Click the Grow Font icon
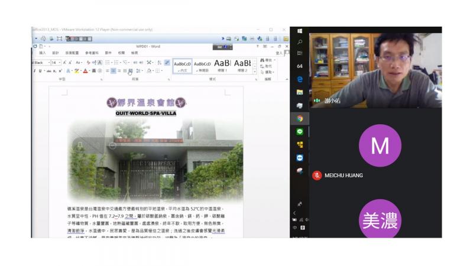This screenshot has height=266, width=473. (64, 63)
